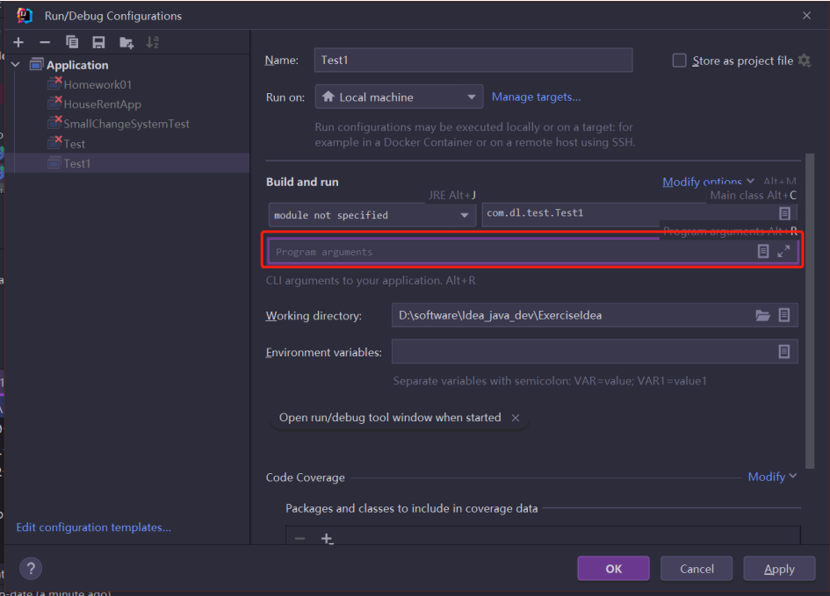The image size is (830, 596).
Task: Remove the selected configuration with minus icon
Action: click(45, 42)
